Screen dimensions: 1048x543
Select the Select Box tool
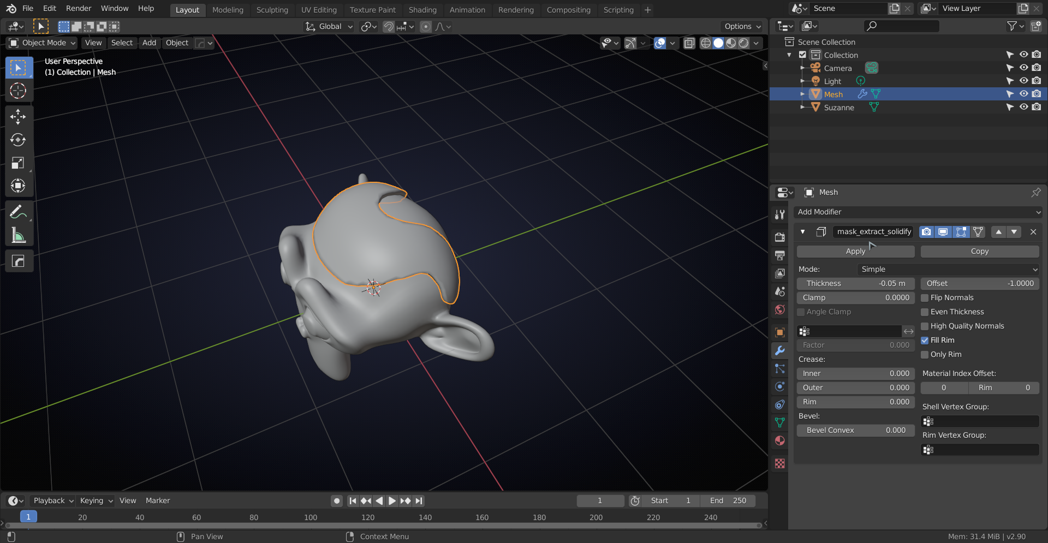18,68
